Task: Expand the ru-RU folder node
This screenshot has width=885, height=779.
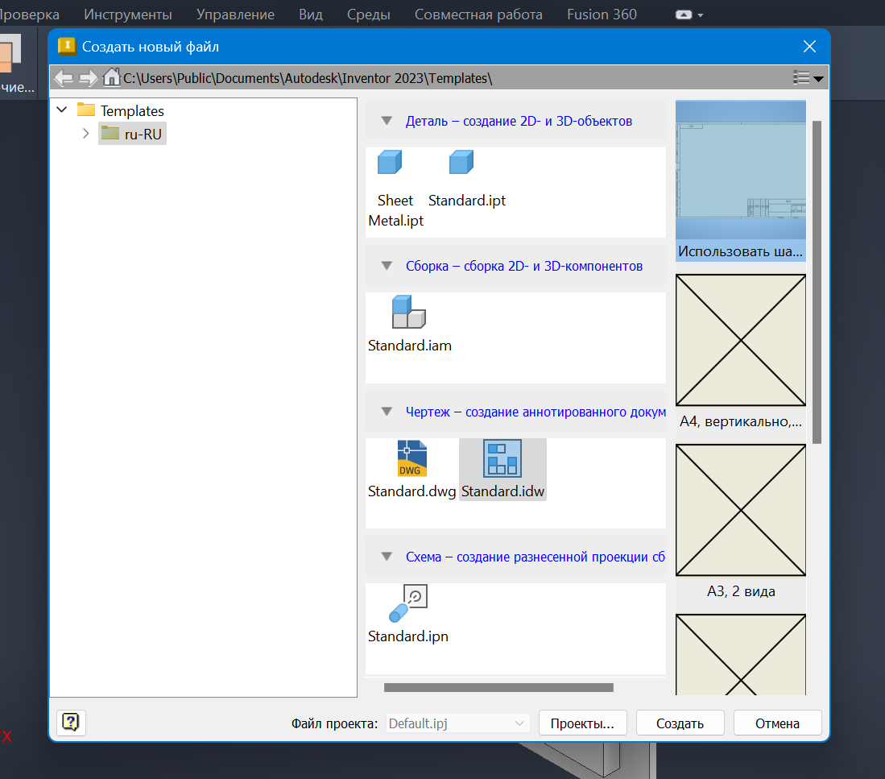Action: (86, 133)
